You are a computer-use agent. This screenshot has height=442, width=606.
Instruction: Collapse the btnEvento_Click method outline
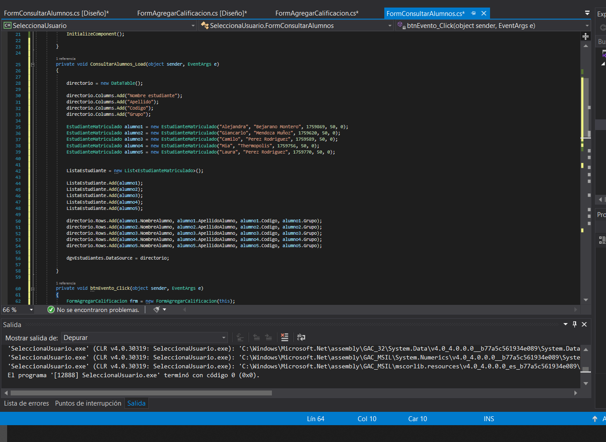tap(32, 288)
